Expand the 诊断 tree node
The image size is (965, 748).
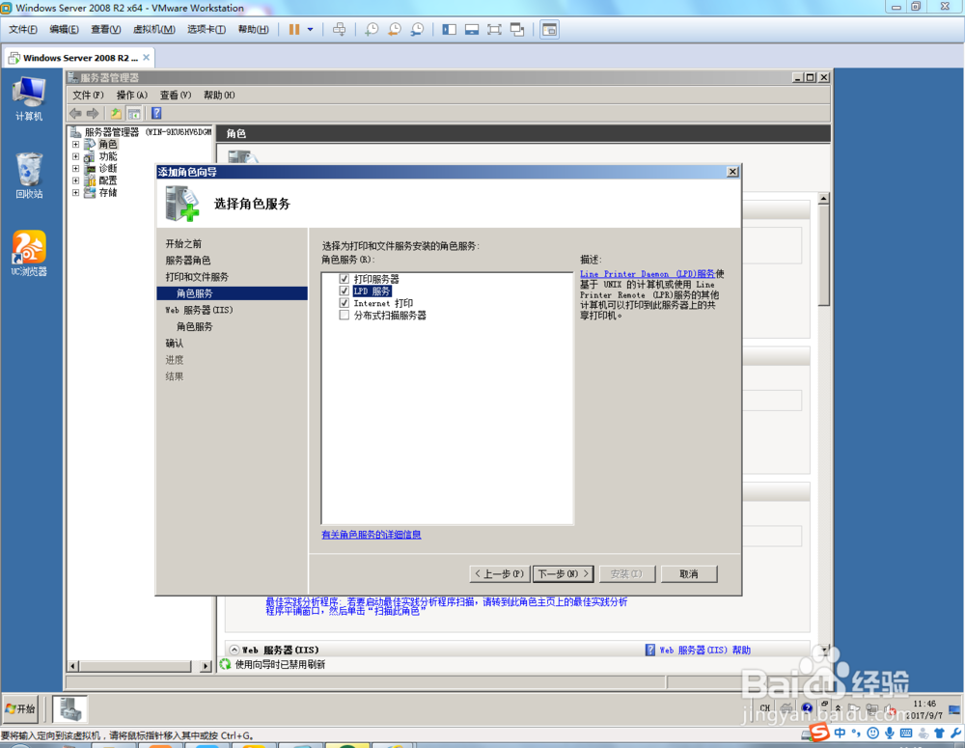point(75,168)
